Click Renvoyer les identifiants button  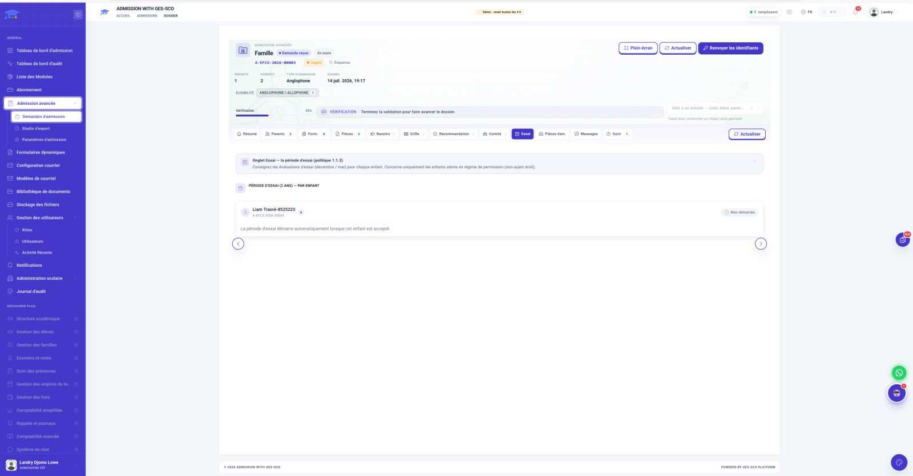click(x=730, y=48)
